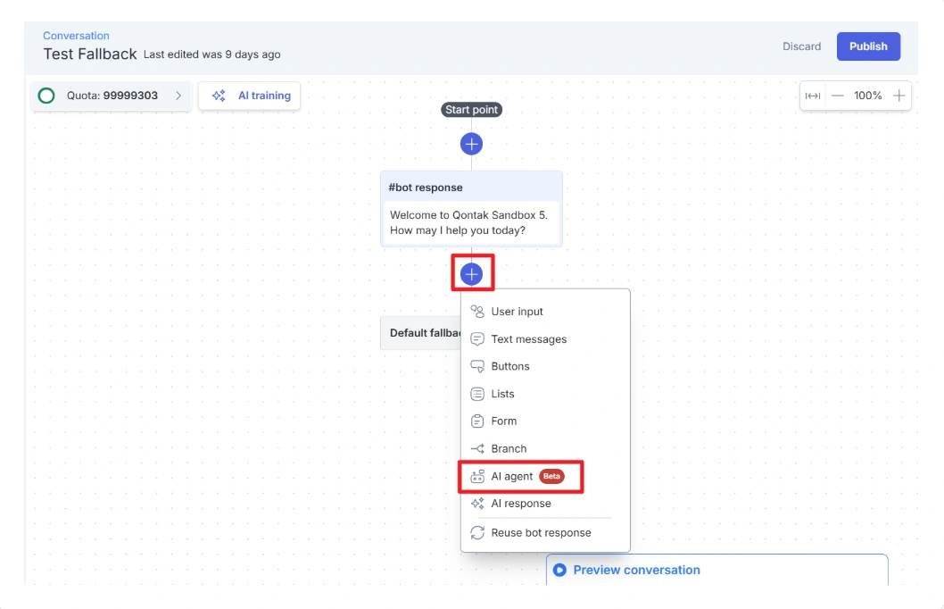
Task: Click the Lists icon in the menu
Action: point(476,394)
